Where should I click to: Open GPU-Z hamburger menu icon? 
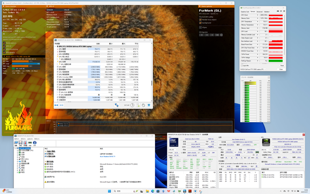[284, 11]
